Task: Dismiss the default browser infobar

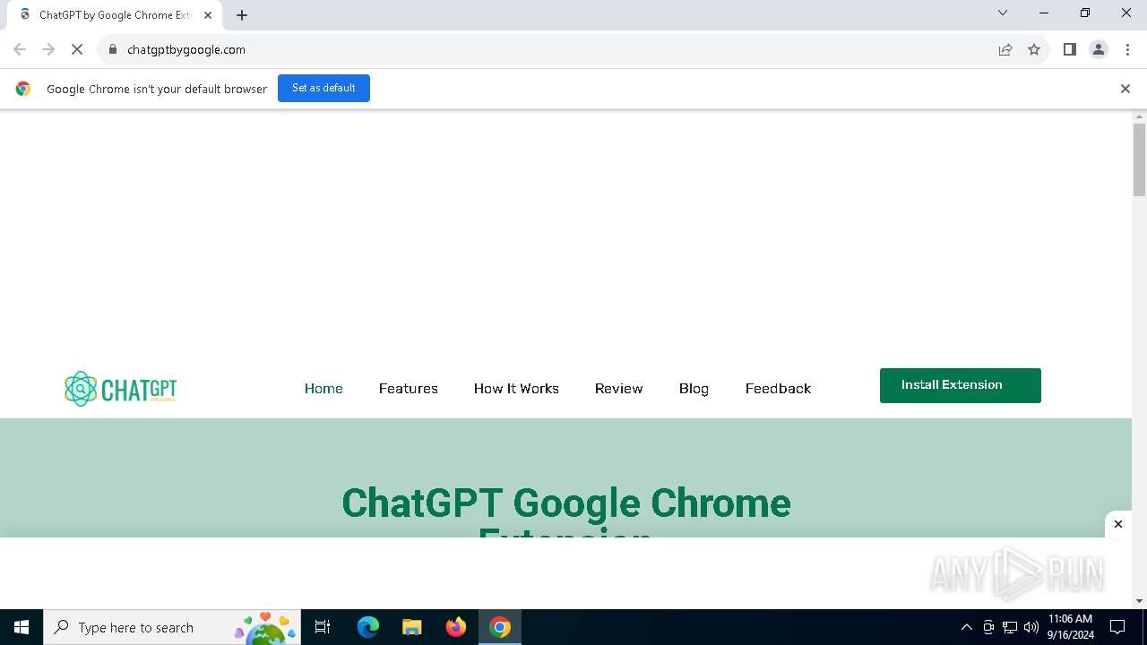Action: (x=1125, y=89)
